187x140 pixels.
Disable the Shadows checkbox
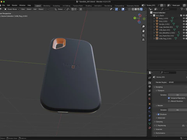(x=159, y=114)
